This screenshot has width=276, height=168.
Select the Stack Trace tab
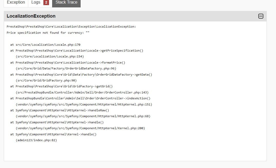pyautogui.click(x=66, y=3)
